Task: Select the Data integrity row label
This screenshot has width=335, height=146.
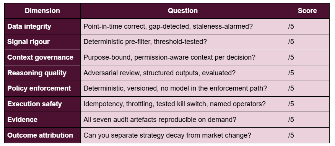Action: tap(42, 26)
